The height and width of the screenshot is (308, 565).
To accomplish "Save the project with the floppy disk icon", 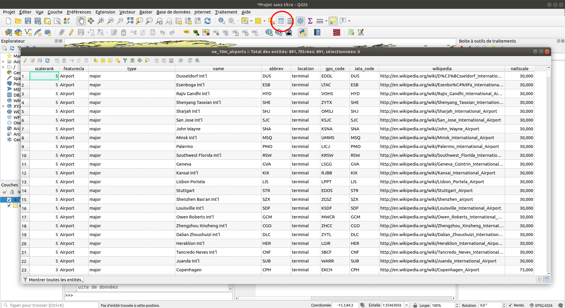I will tap(28, 21).
